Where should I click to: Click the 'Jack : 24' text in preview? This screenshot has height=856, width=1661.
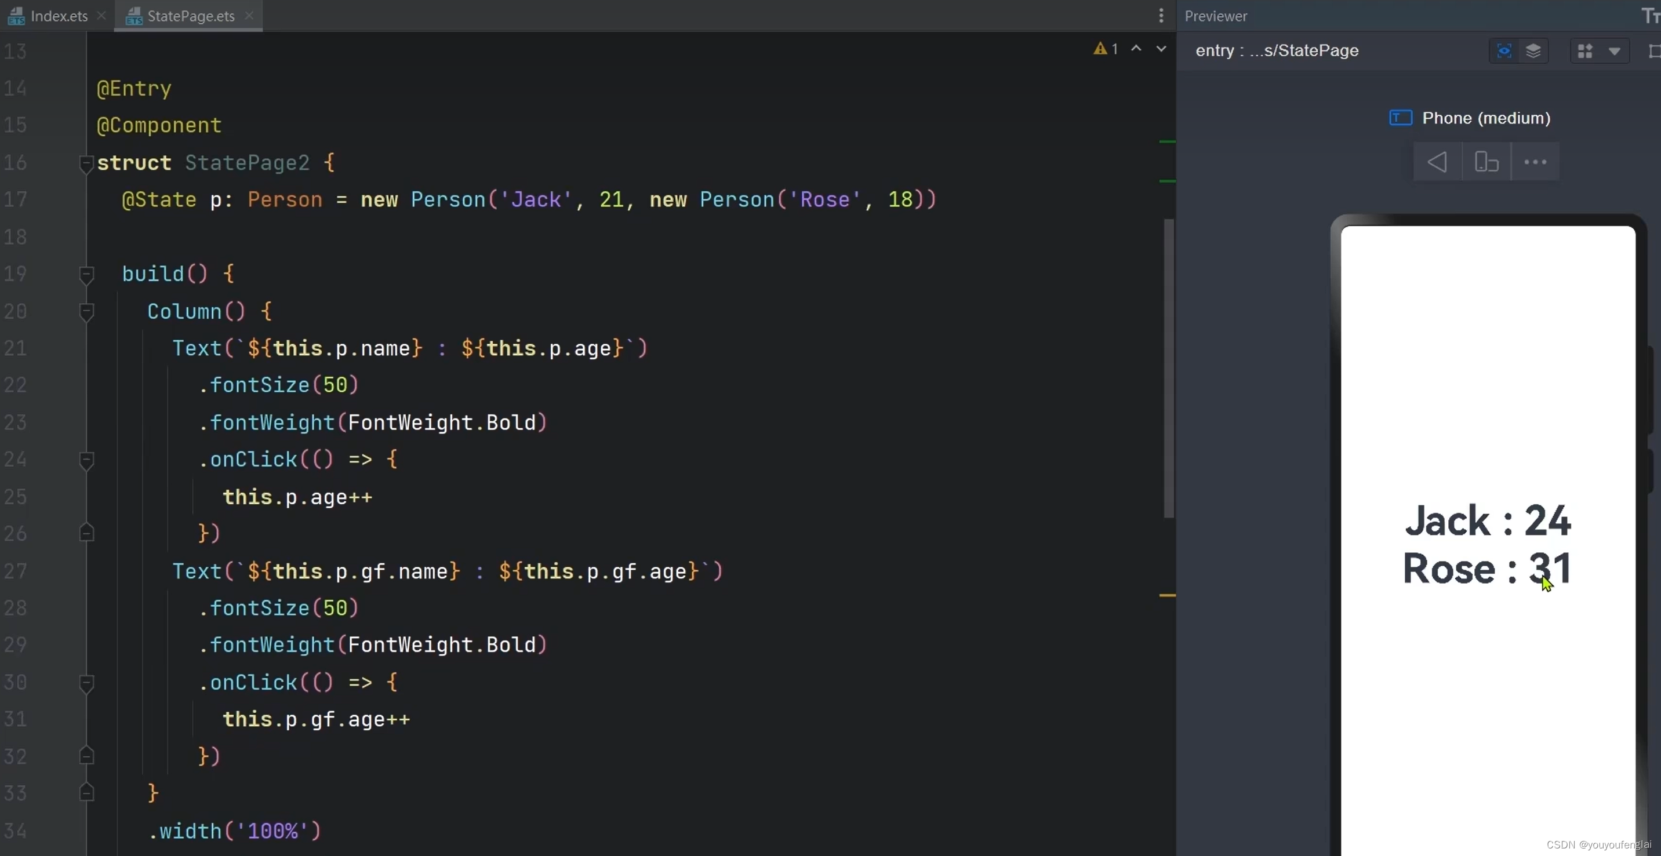coord(1488,521)
